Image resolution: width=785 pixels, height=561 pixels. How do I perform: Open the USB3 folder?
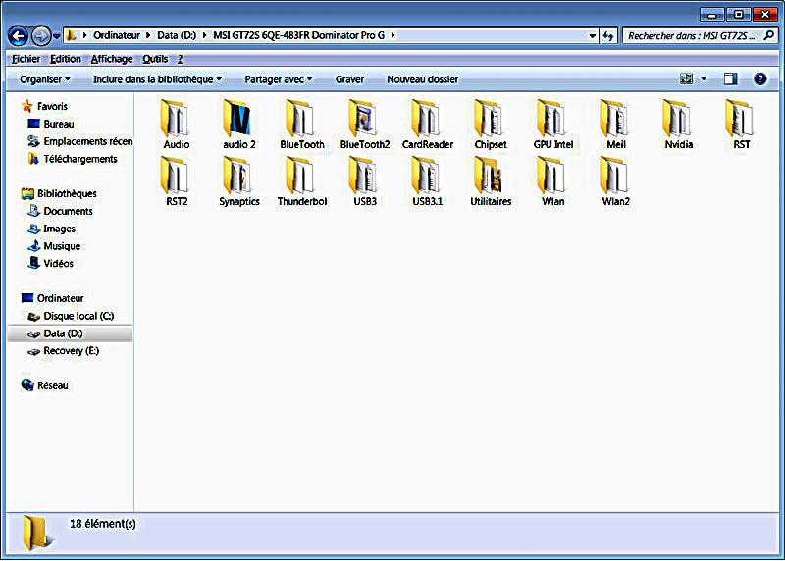(364, 181)
